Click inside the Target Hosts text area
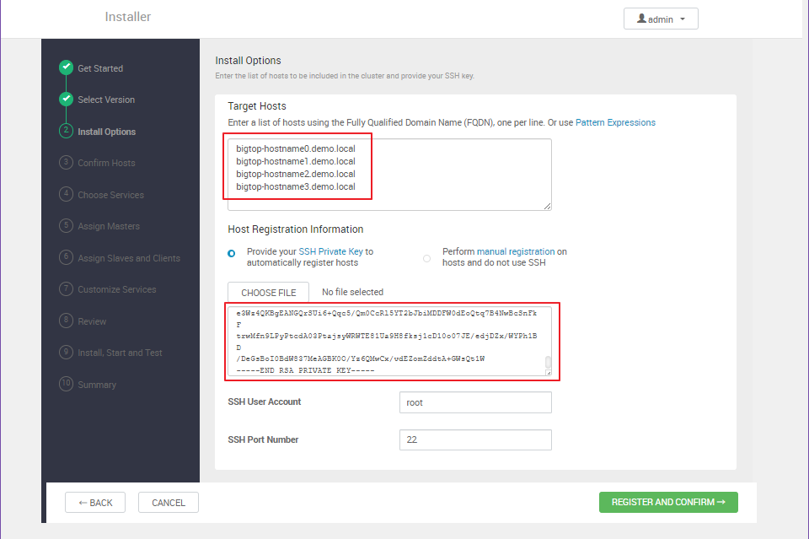This screenshot has width=809, height=539. pyautogui.click(x=389, y=175)
